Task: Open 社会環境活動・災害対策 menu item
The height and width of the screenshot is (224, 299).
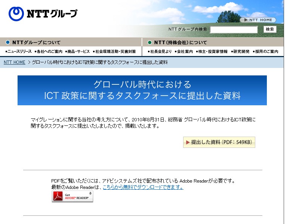Action: click(x=114, y=52)
